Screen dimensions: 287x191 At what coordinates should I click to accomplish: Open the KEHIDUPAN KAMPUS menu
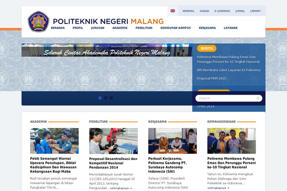(176, 28)
